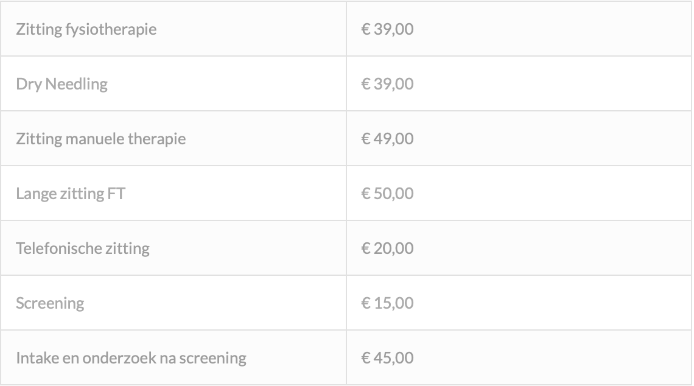Click the Zitting fysiotherapie label cell
This screenshot has height=386, width=694.
(86, 29)
